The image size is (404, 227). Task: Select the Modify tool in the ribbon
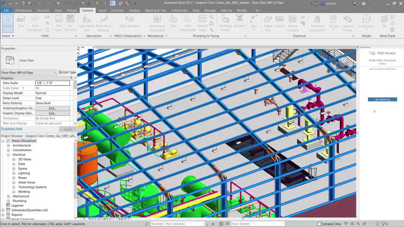[8, 23]
